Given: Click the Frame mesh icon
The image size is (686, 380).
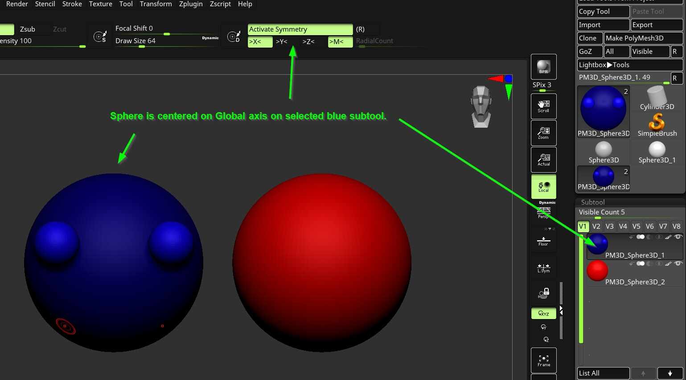Looking at the screenshot, I should pos(543,360).
